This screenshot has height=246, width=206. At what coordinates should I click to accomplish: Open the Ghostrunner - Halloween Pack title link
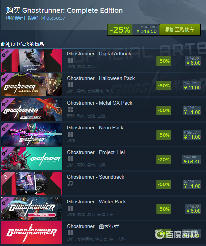[101, 78]
